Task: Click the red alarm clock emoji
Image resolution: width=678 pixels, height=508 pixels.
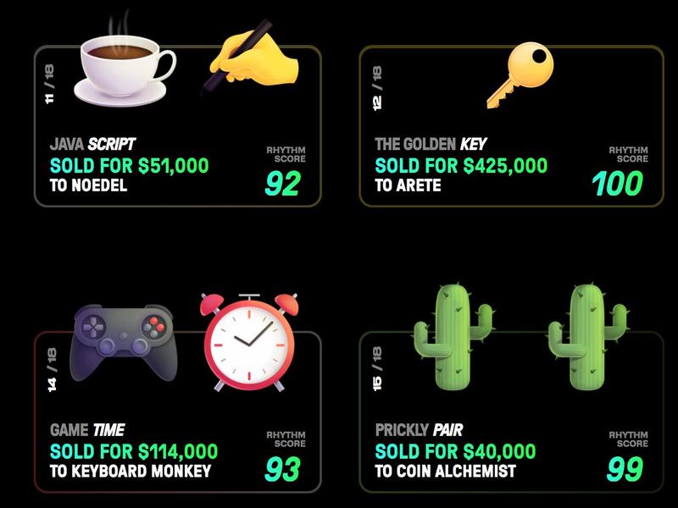Action: click(249, 342)
